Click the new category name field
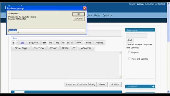Screen dimensions: 170x96 137,35
